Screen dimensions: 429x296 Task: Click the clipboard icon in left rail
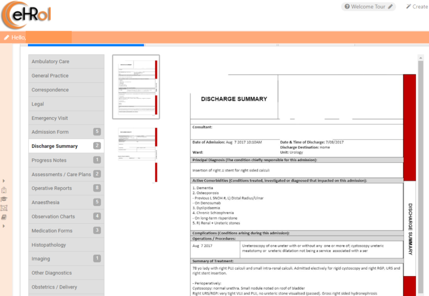[4, 190]
